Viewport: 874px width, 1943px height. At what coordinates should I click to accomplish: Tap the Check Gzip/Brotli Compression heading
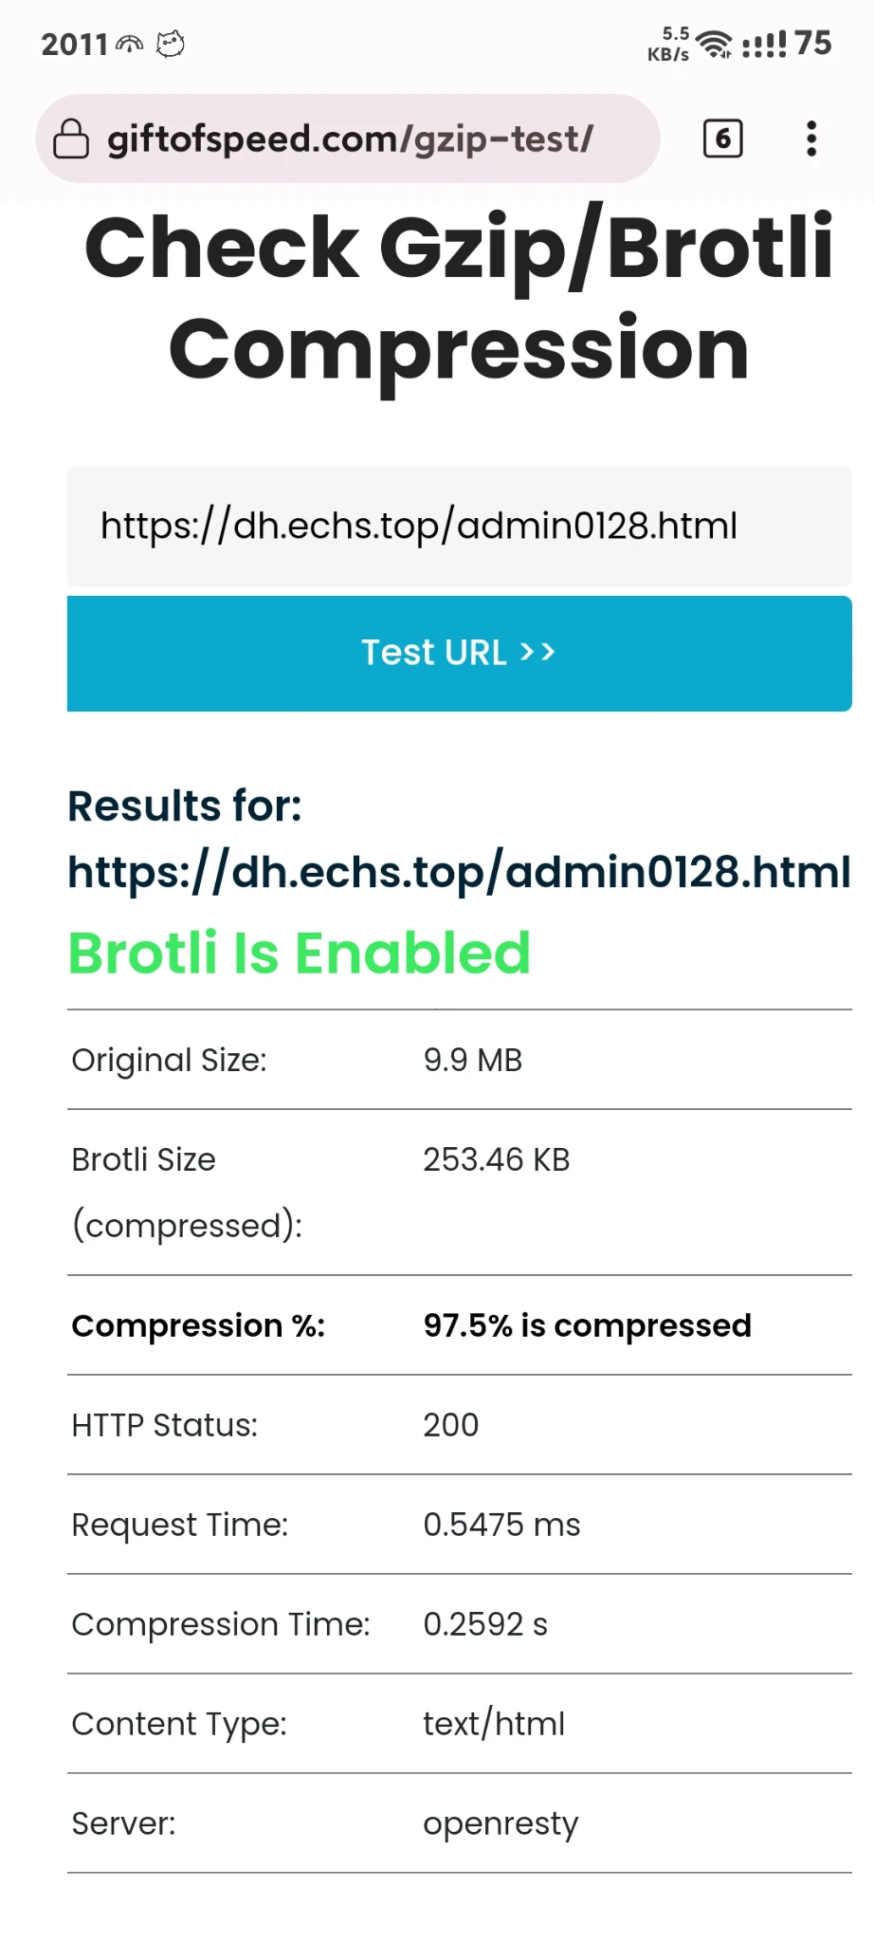pos(459,298)
